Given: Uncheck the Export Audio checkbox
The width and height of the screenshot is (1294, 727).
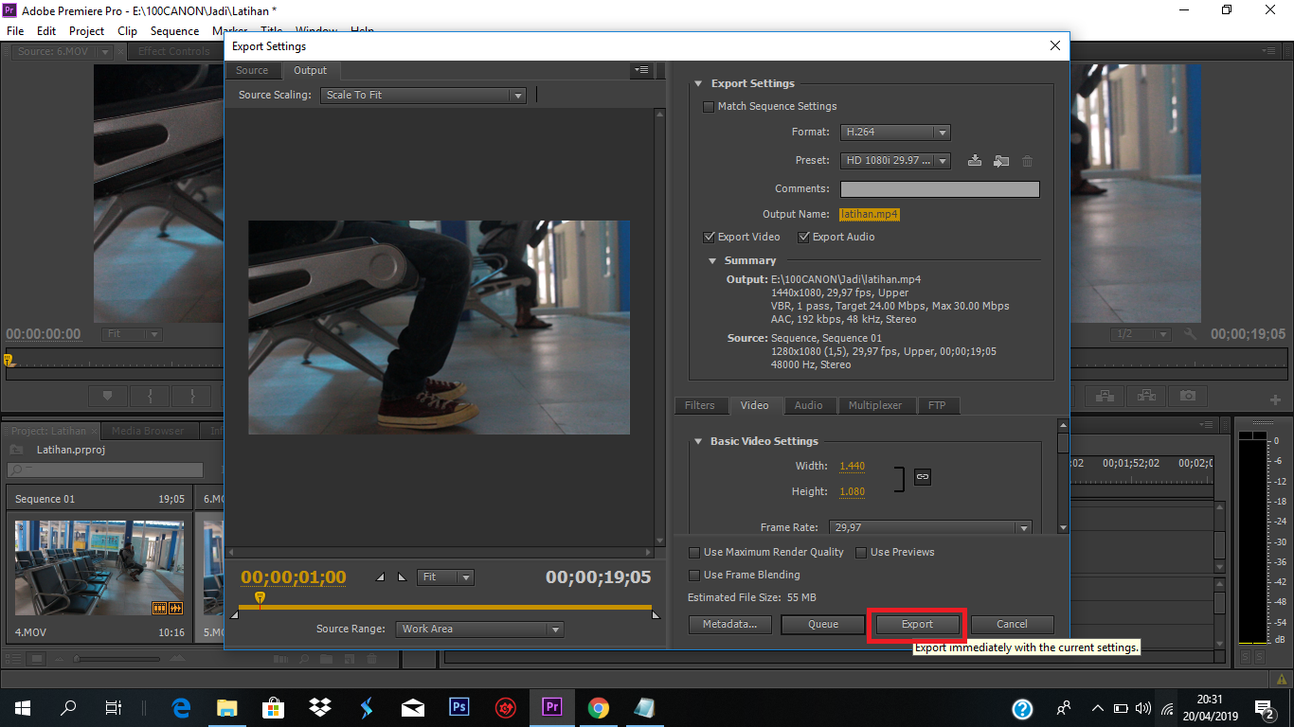Looking at the screenshot, I should click(x=804, y=238).
